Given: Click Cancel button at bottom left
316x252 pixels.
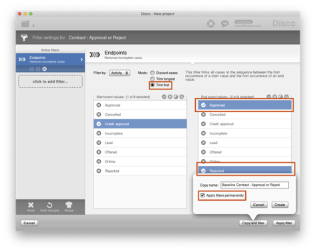Looking at the screenshot, I should (x=29, y=223).
